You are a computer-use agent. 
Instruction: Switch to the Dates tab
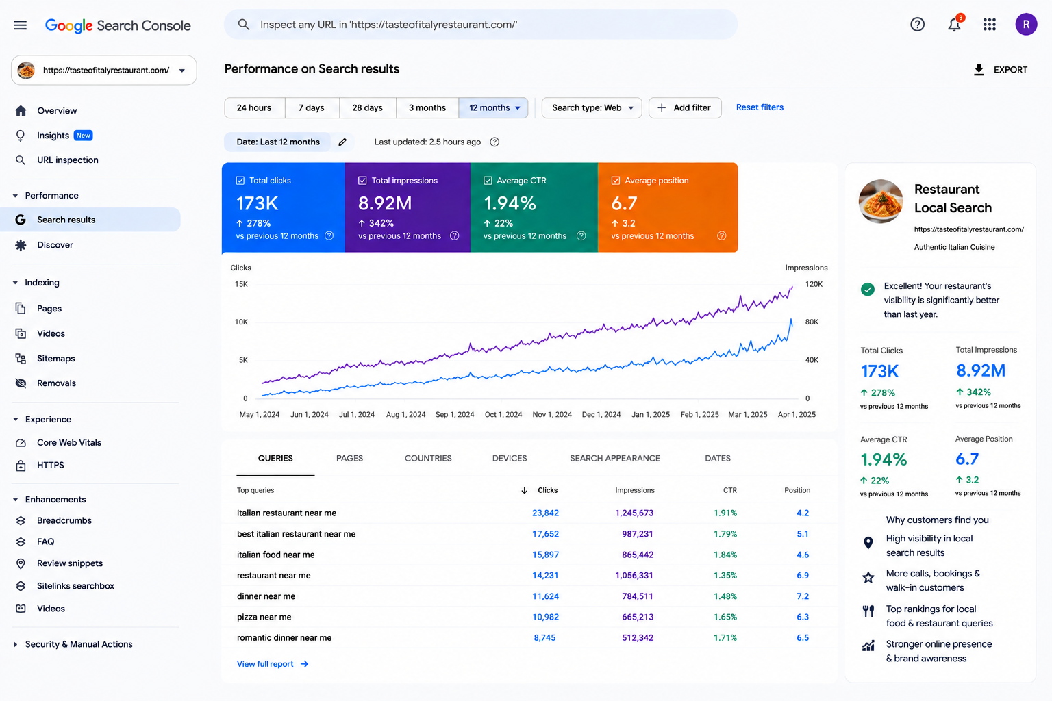[x=718, y=459]
